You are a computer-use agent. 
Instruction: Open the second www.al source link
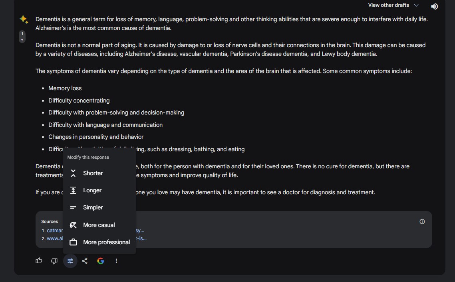[x=55, y=238]
